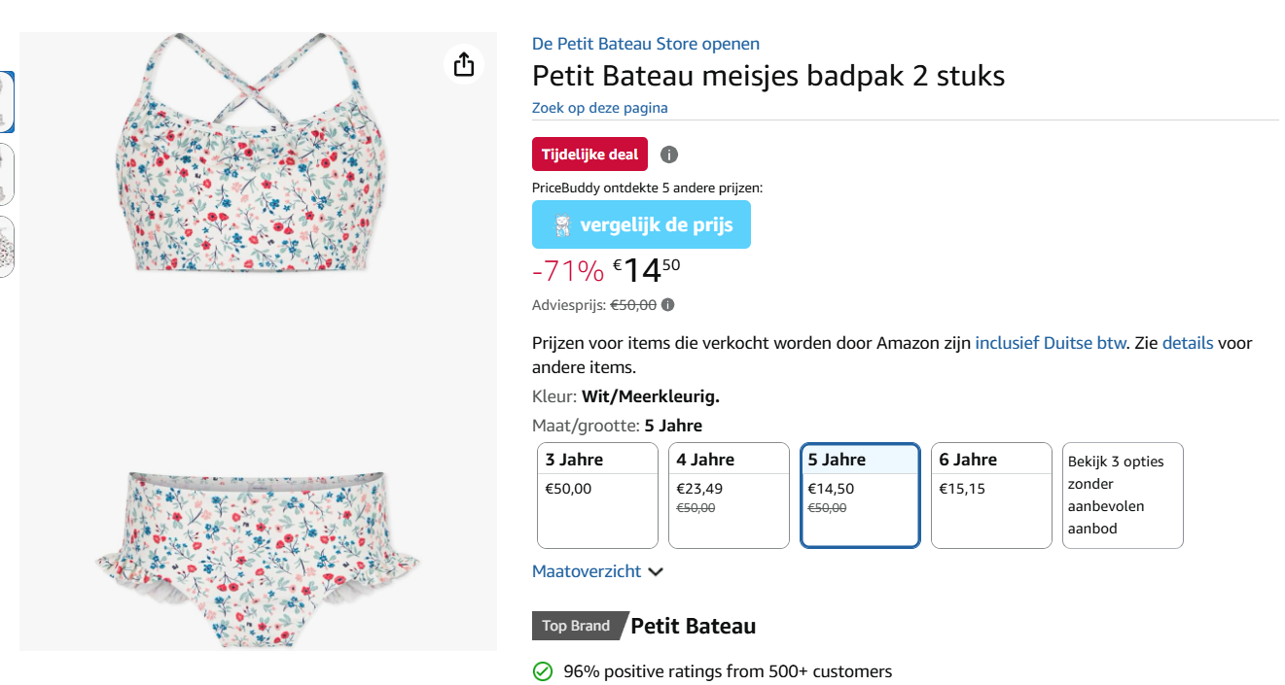Open the info tooltip next to Tijdelijke deal
The height and width of the screenshot is (685, 1285).
668,154
